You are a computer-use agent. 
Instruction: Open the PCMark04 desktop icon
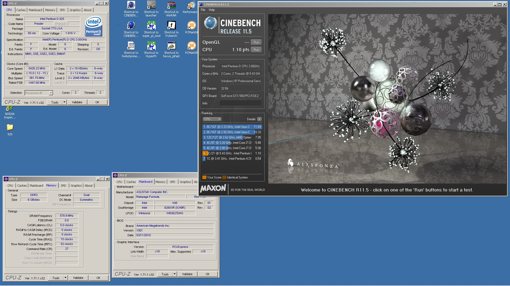click(191, 28)
